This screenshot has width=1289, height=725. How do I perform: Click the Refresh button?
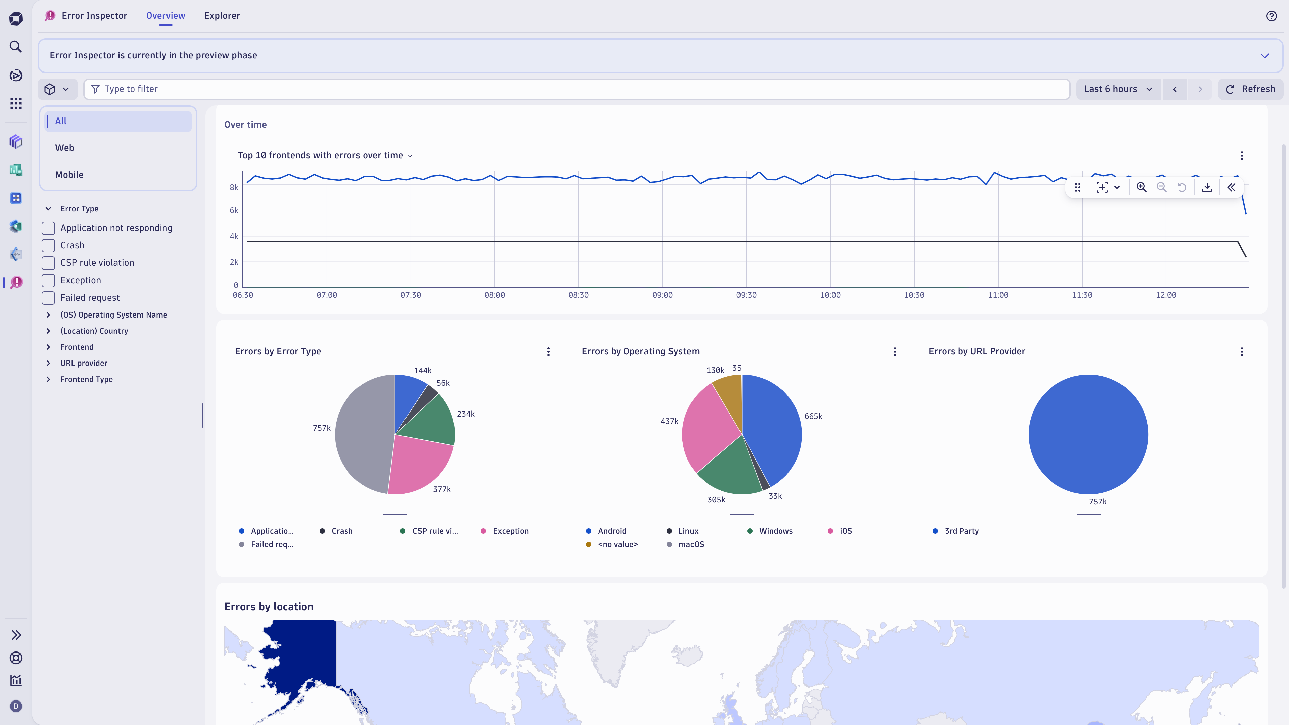tap(1250, 89)
